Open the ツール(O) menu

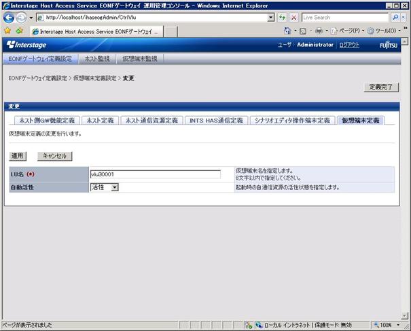click(x=384, y=31)
